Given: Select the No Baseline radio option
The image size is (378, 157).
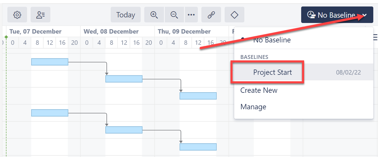Looking at the screenshot, I should point(243,40).
